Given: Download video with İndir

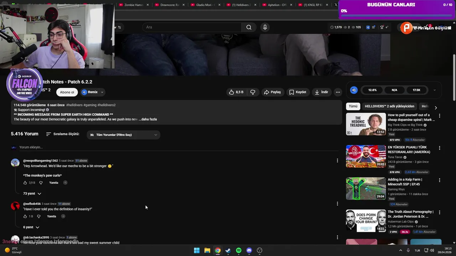Looking at the screenshot, I should coord(321,92).
